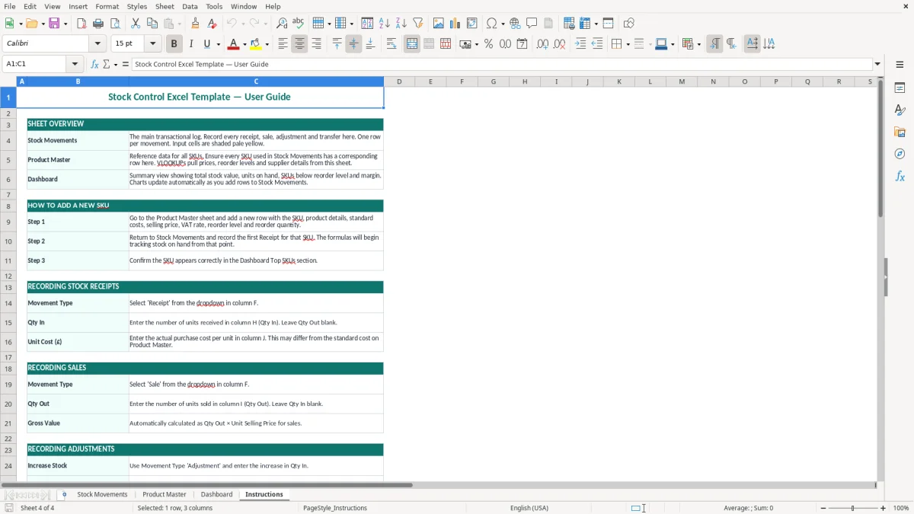Click the Define Print Area icon

[569, 24]
